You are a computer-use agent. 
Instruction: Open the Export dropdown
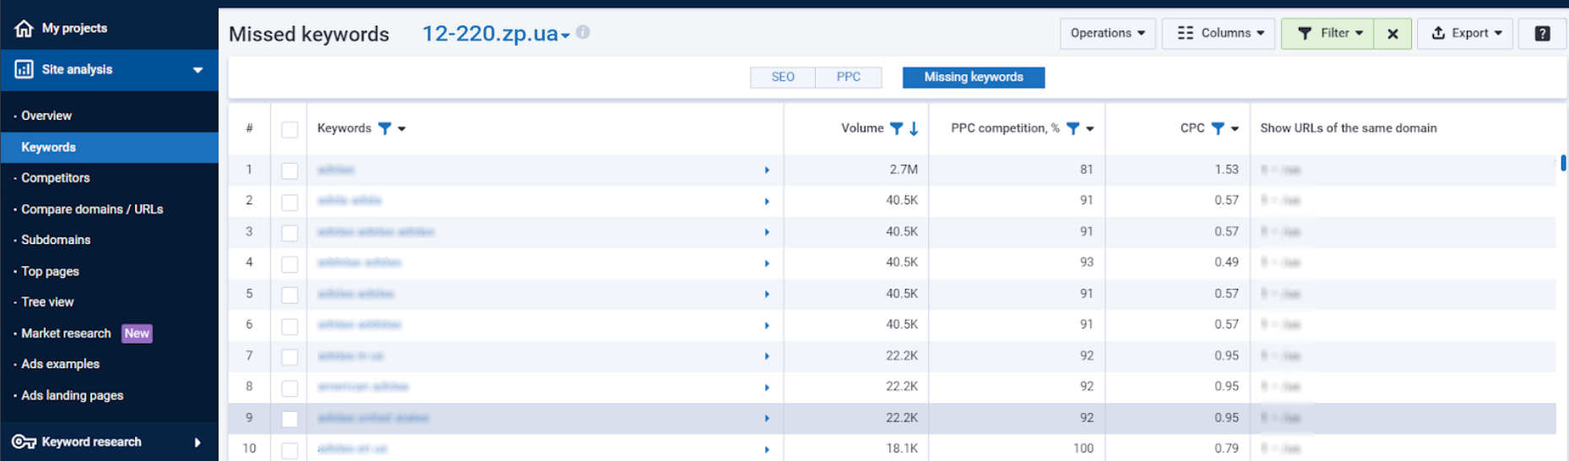pos(1465,34)
